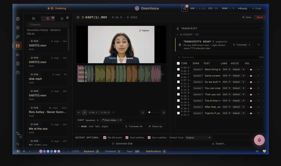This screenshot has height=166, width=281.
Task: Open the Default Track 'Original' dropdown
Action: (198, 137)
